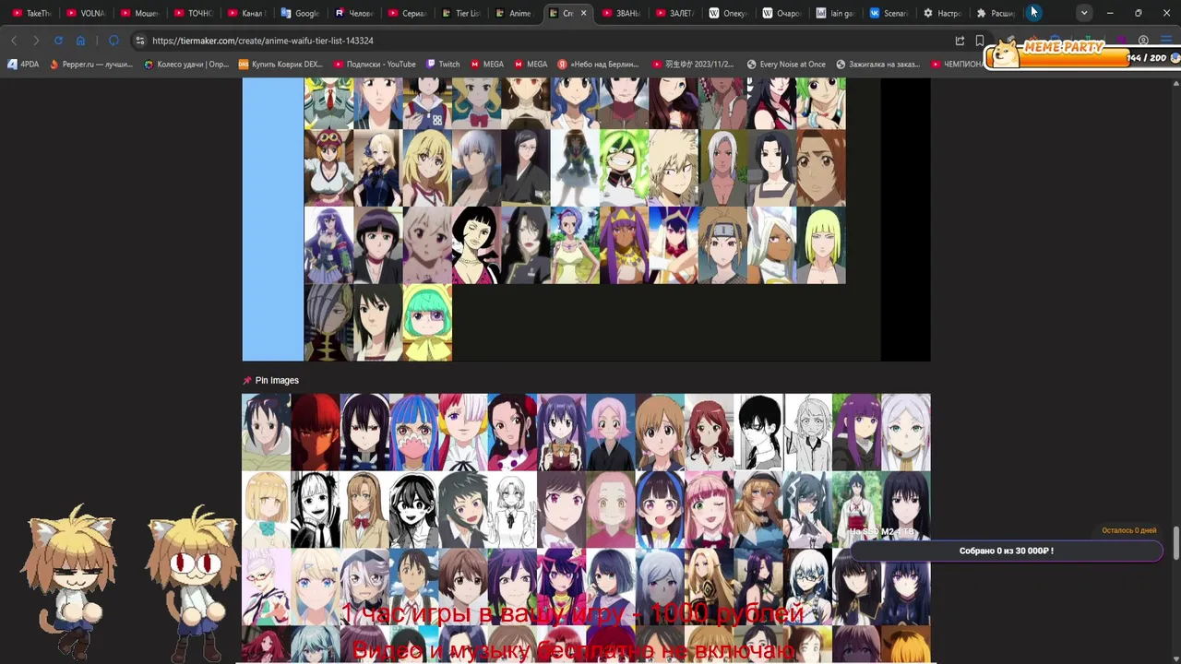Switch to the Опекун Wikipedia tab
The image size is (1181, 664).
728,13
